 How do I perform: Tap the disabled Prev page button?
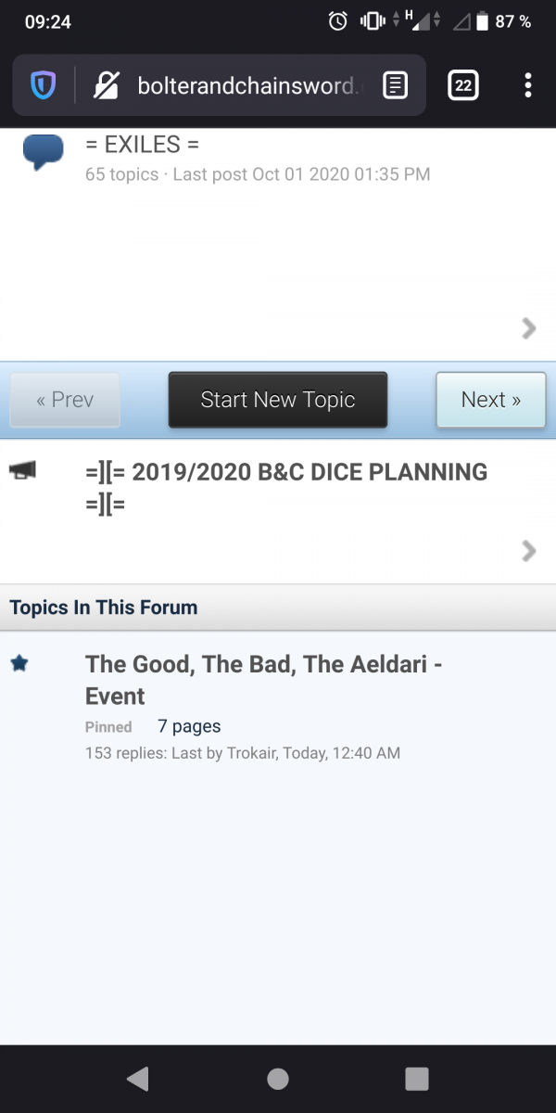click(65, 400)
